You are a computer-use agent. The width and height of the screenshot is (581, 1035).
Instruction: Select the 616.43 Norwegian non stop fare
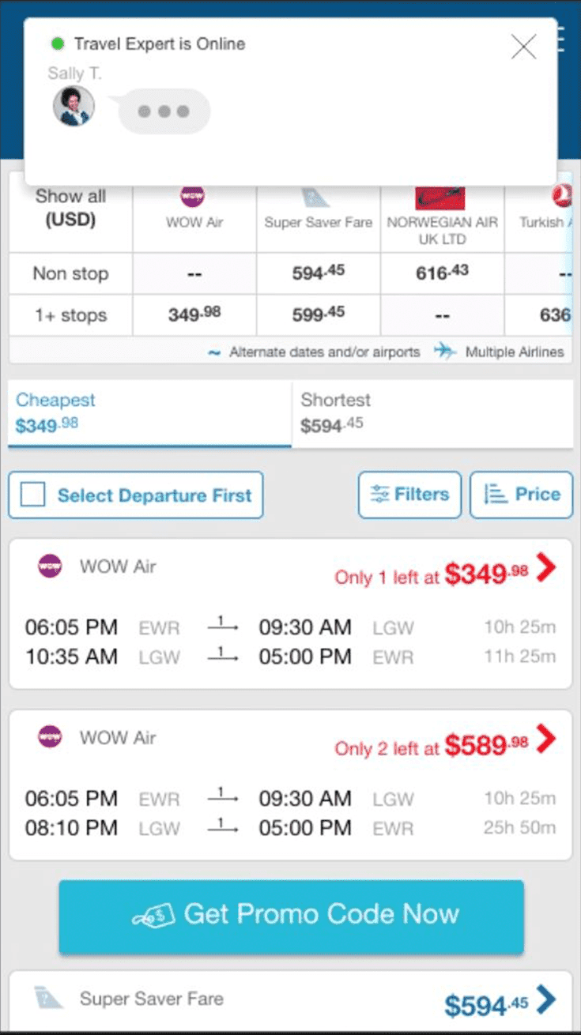click(x=442, y=273)
